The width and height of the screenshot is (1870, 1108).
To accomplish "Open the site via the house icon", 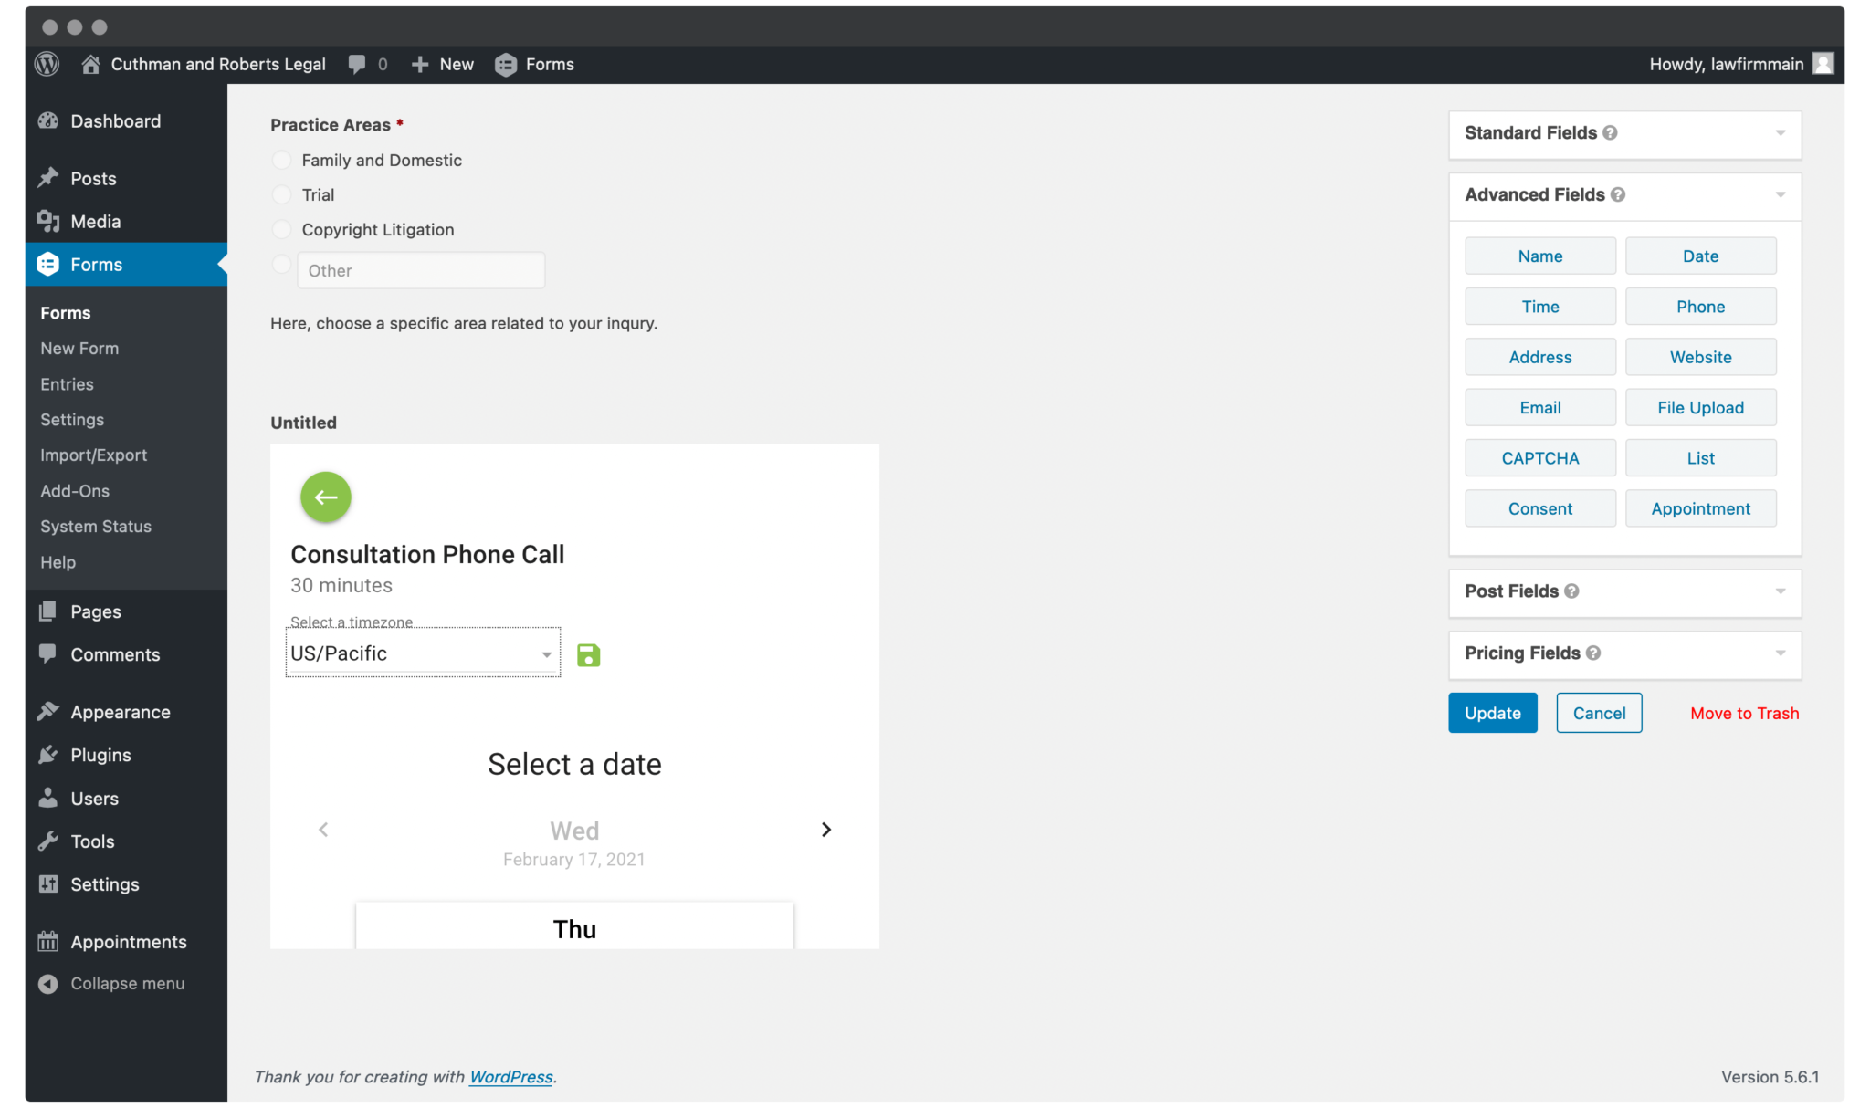I will tap(89, 64).
